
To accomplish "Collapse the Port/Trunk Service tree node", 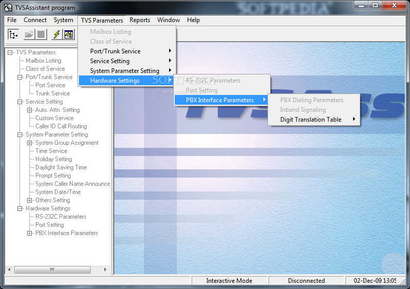I will pyautogui.click(x=19, y=77).
